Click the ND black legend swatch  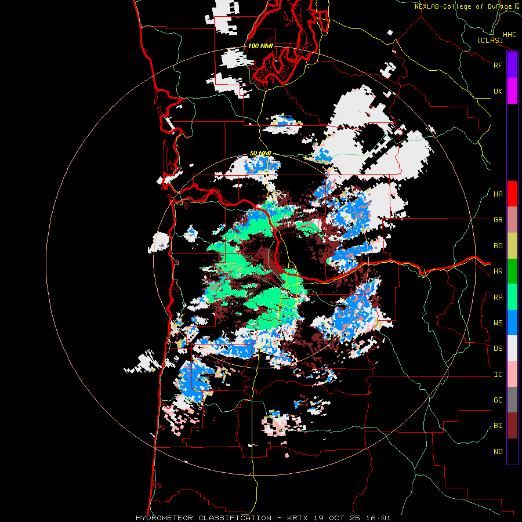click(x=512, y=451)
